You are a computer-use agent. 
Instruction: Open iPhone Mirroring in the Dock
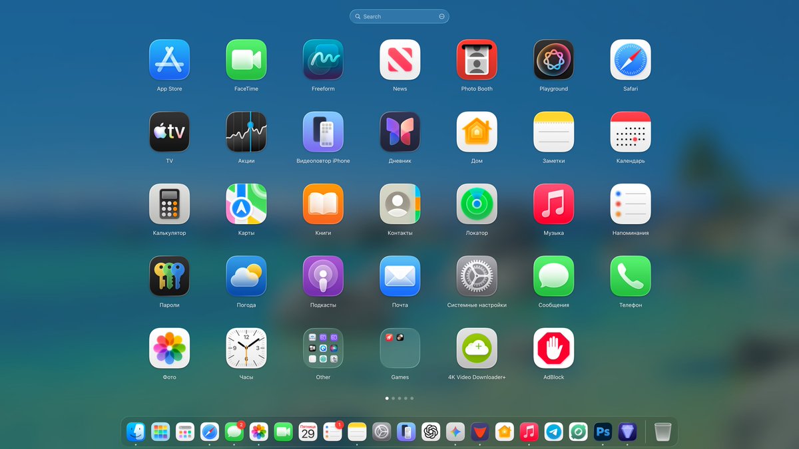pyautogui.click(x=406, y=432)
